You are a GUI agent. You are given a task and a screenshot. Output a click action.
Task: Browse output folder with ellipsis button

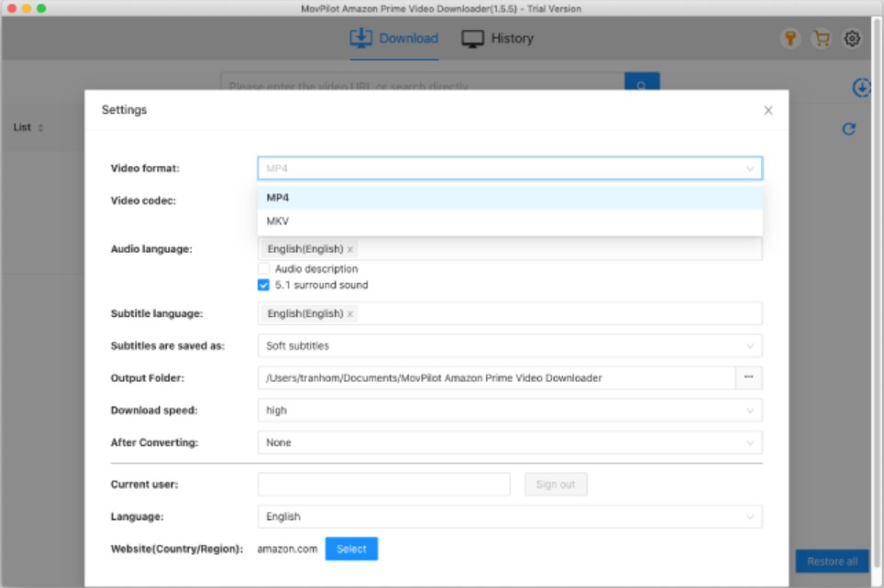pyautogui.click(x=748, y=377)
